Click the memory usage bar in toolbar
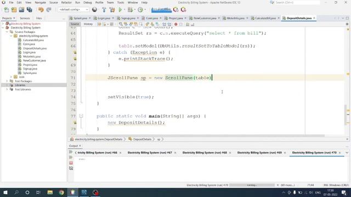 point(161,10)
